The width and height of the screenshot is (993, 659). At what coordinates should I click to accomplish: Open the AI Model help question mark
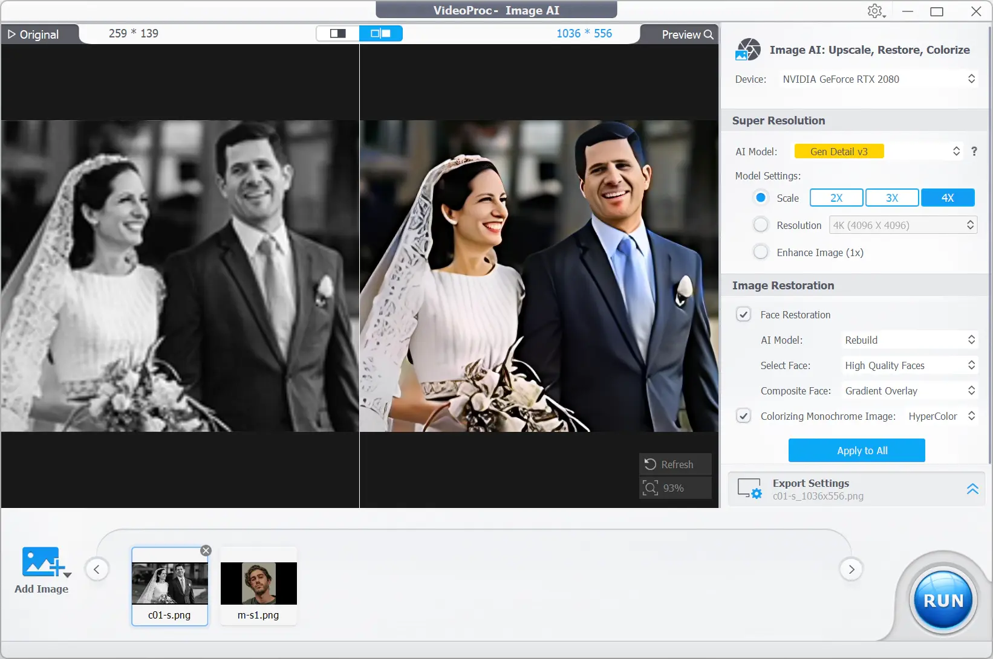click(x=974, y=152)
